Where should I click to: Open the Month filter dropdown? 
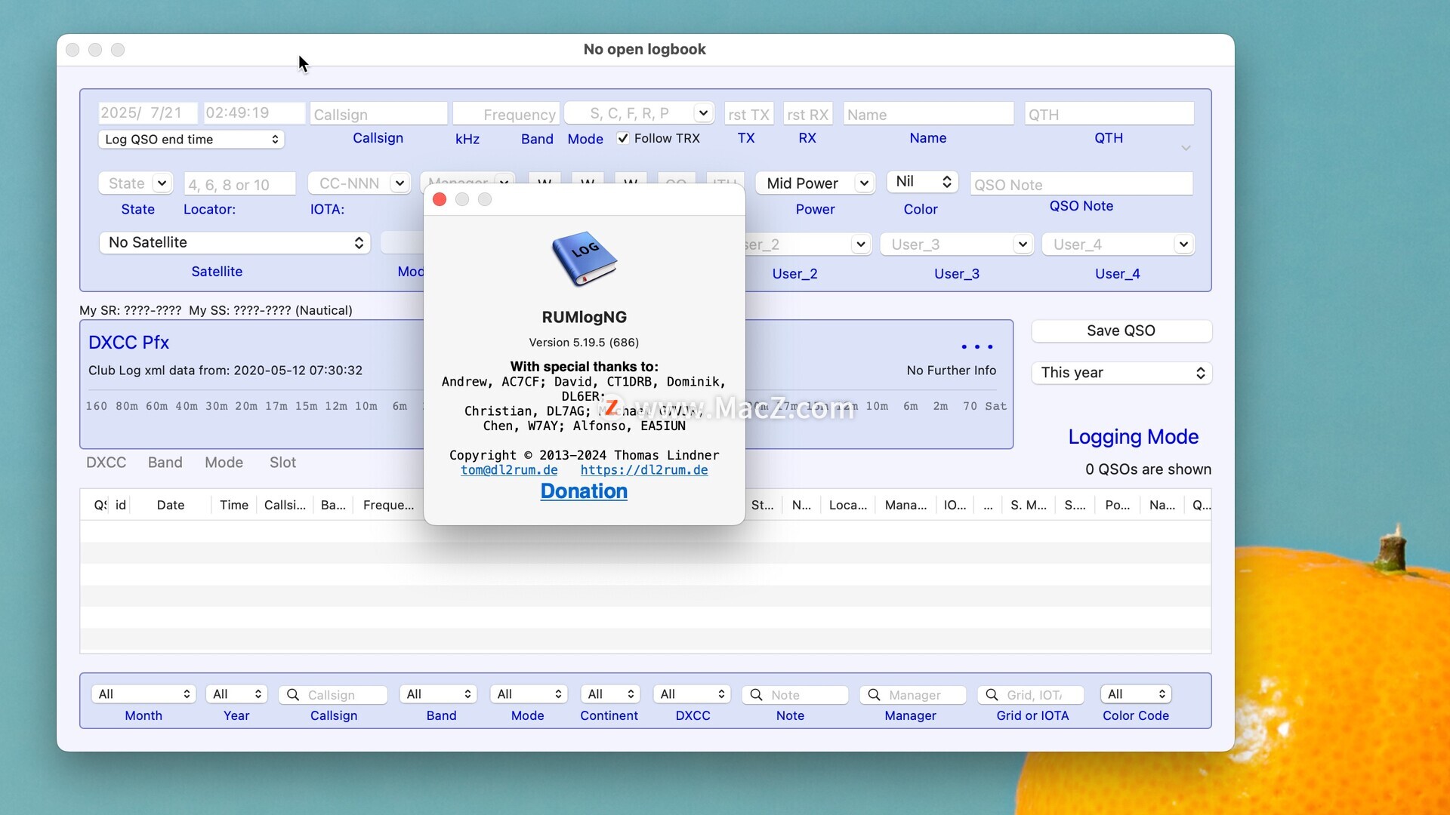(x=143, y=694)
